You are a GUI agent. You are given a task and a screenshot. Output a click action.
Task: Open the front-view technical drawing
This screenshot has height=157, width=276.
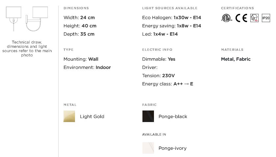[14, 19]
